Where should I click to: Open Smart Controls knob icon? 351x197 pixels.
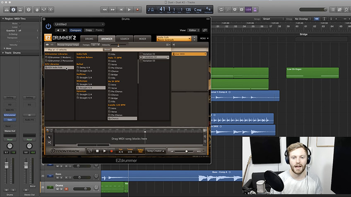click(37, 9)
